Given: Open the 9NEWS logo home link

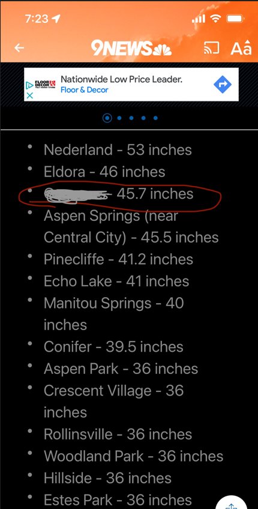Looking at the screenshot, I should tap(131, 48).
